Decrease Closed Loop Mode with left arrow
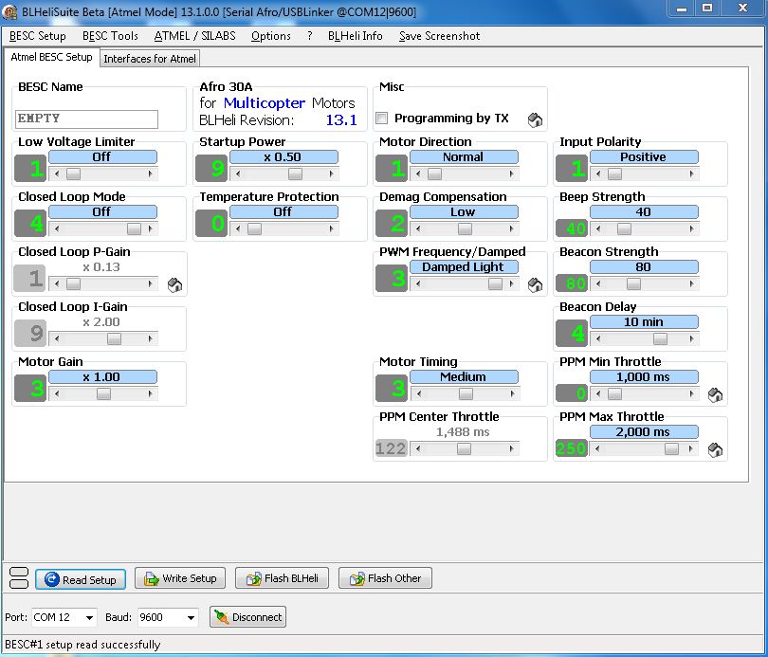This screenshot has height=657, width=768. (57, 228)
